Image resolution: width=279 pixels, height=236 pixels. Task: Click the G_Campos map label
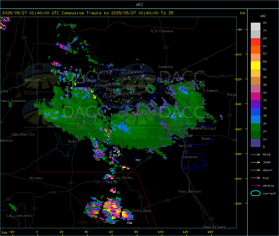click(210, 91)
